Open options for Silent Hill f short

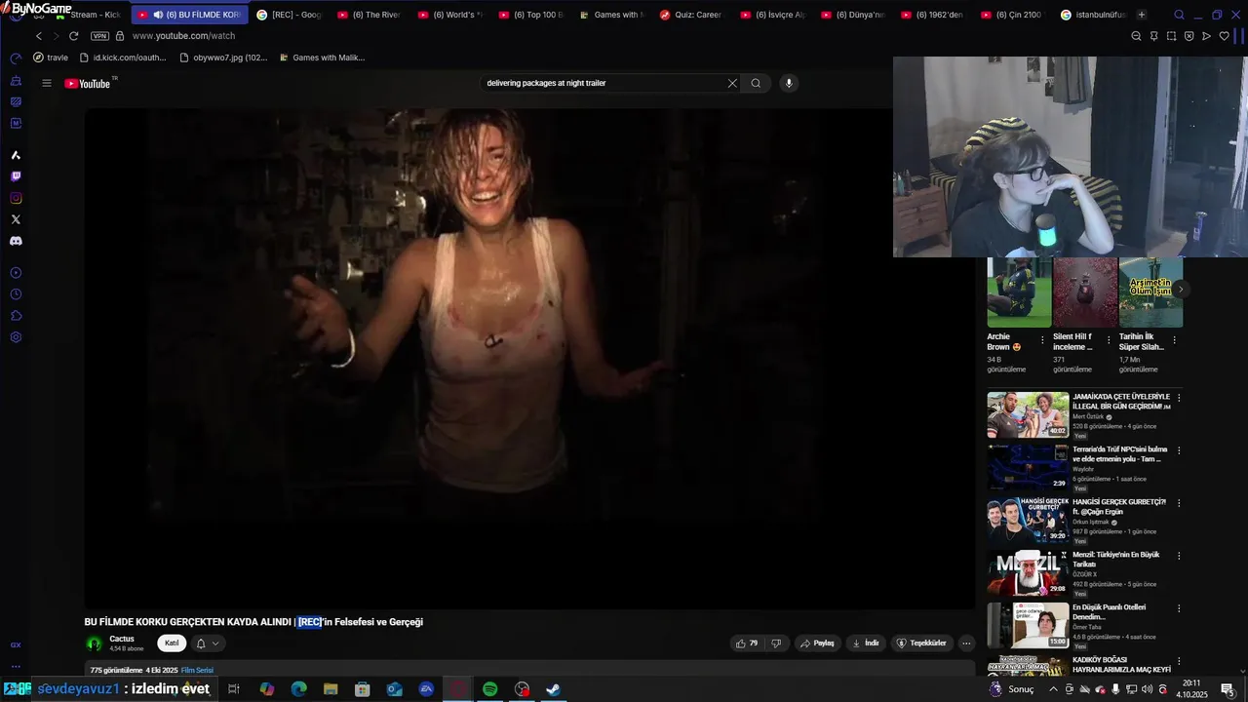(x=1109, y=340)
